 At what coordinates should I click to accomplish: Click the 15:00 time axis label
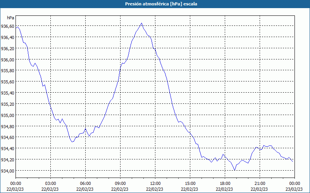[190, 184]
